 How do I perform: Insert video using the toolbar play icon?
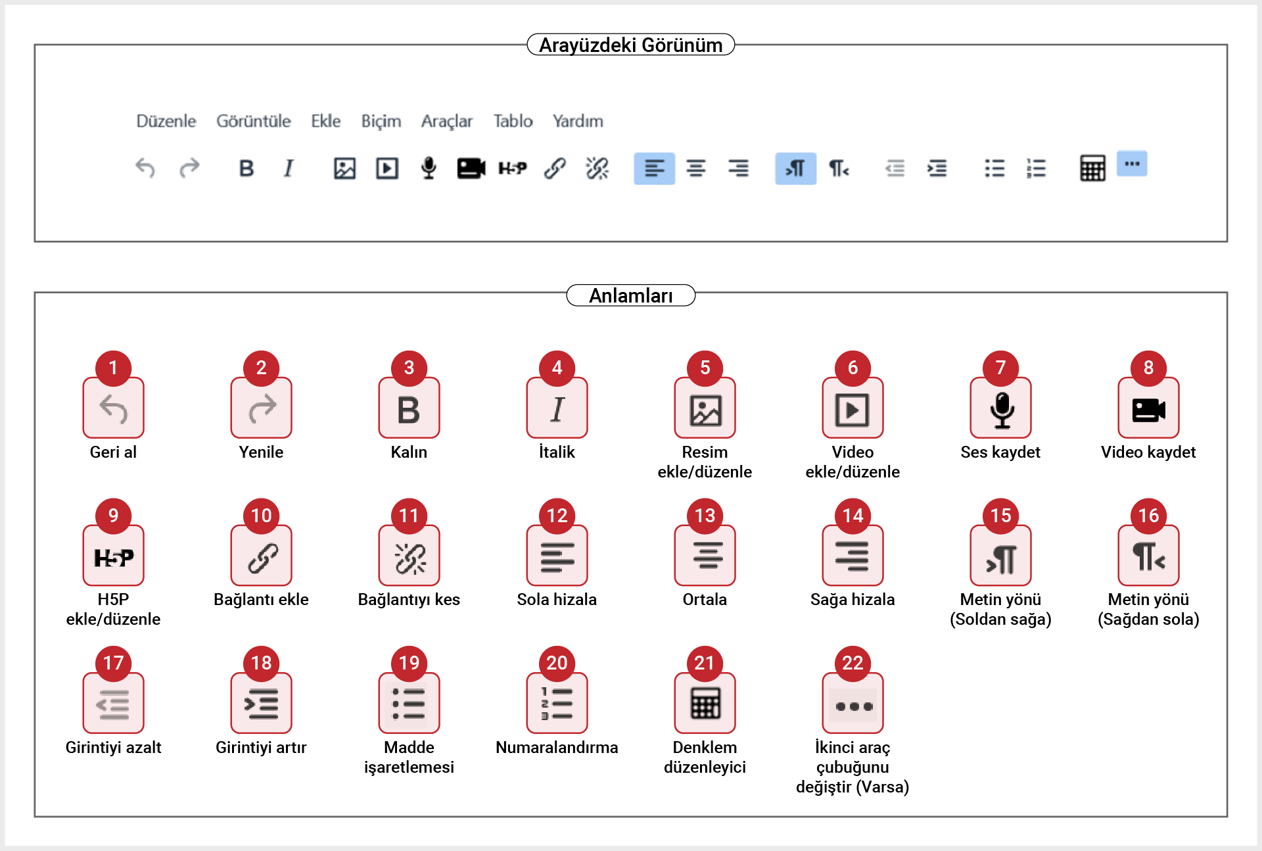tap(387, 168)
